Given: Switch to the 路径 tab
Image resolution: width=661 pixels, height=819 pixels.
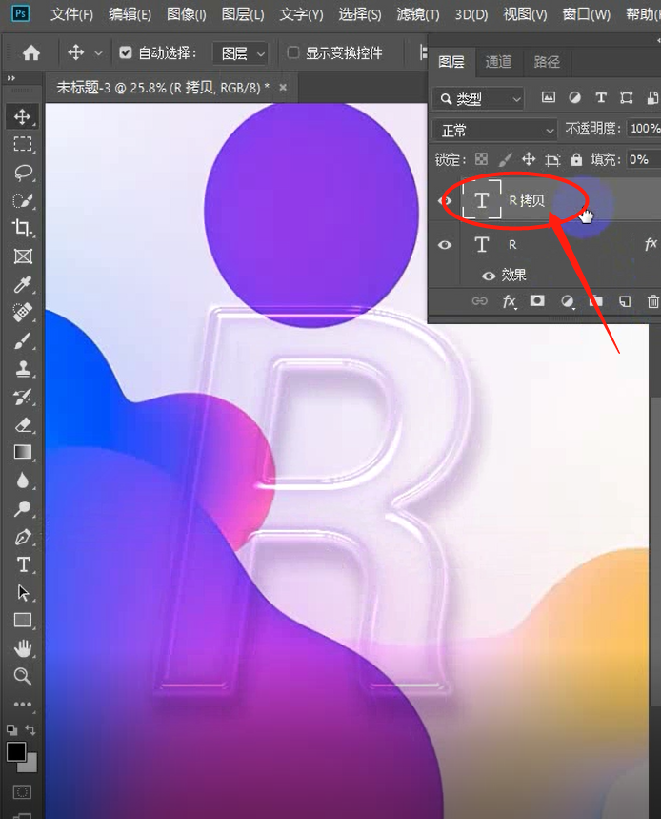Looking at the screenshot, I should [547, 62].
